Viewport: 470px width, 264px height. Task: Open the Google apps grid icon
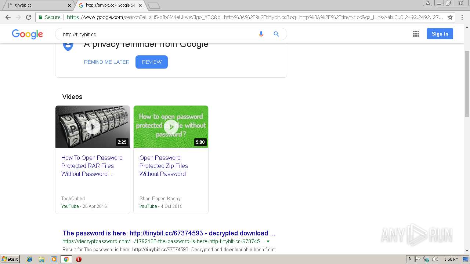416,34
